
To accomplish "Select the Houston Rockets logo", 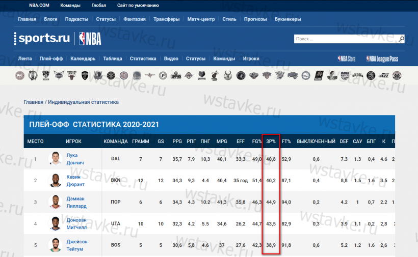I will pos(150,76).
